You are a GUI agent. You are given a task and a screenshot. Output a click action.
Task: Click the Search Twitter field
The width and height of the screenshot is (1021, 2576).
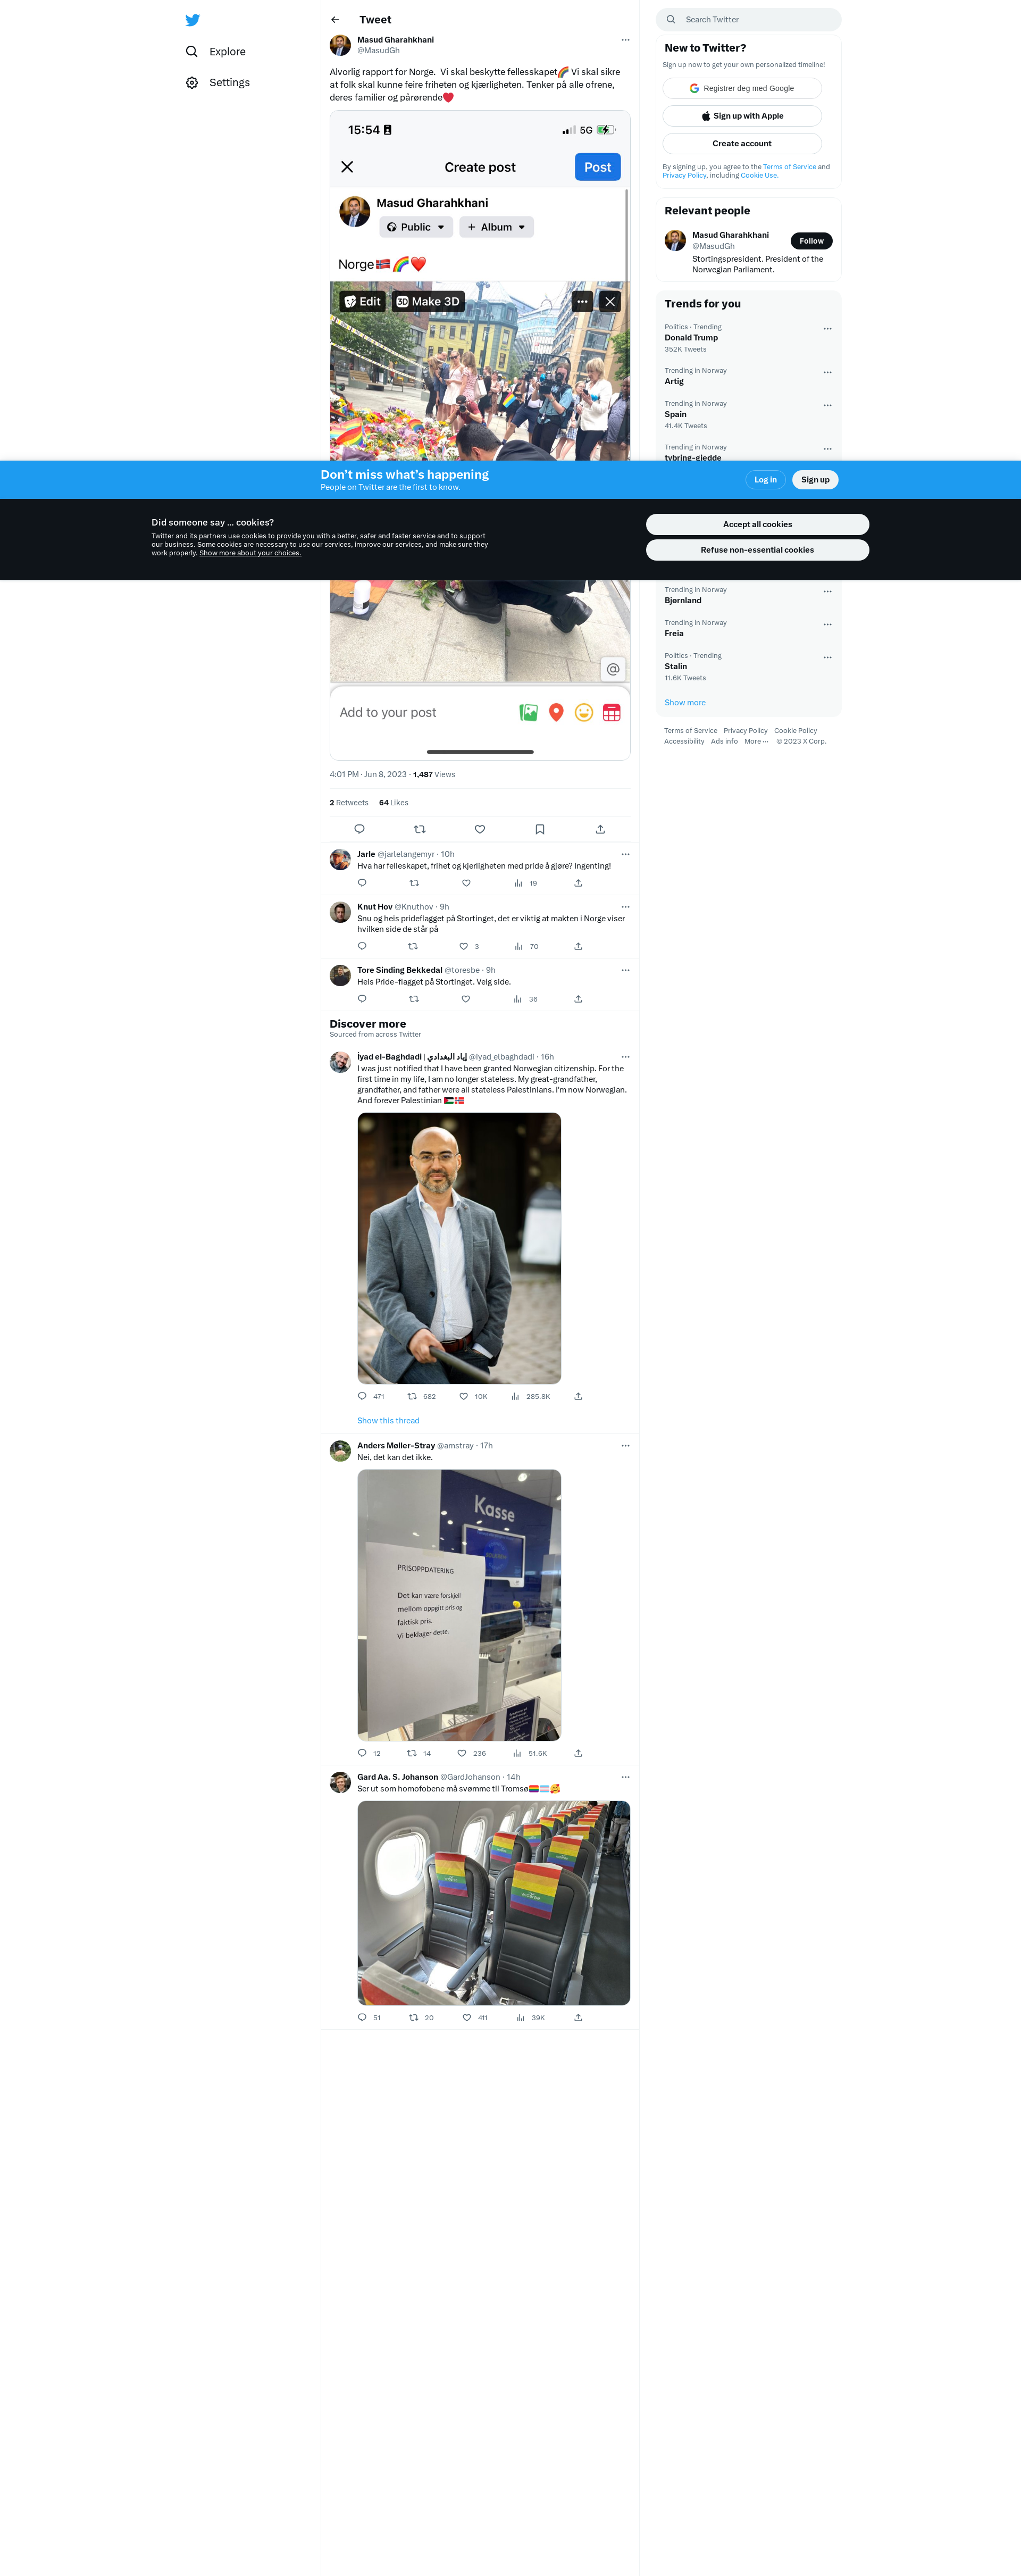point(748,19)
